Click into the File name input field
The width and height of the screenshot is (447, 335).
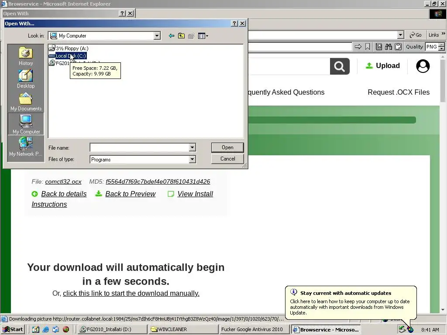[140, 147]
